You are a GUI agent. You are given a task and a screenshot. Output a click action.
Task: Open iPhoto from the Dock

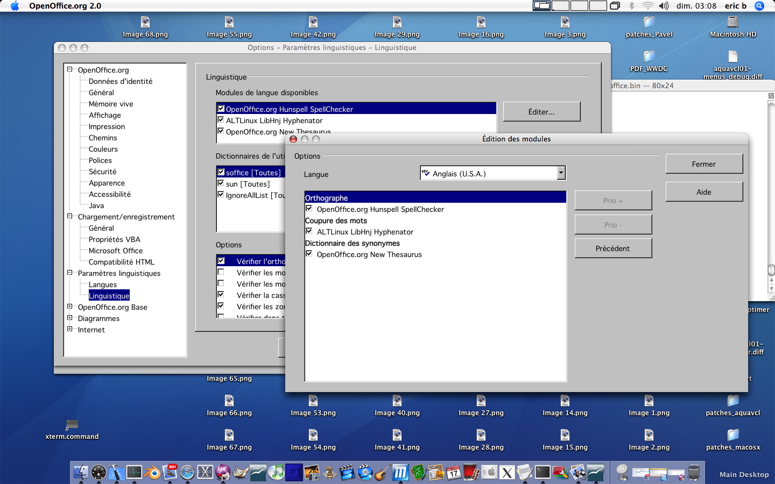click(x=312, y=472)
